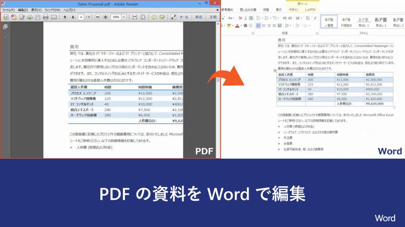Decrease indent in Word paragraph group
The image size is (405, 227).
(x=285, y=18)
